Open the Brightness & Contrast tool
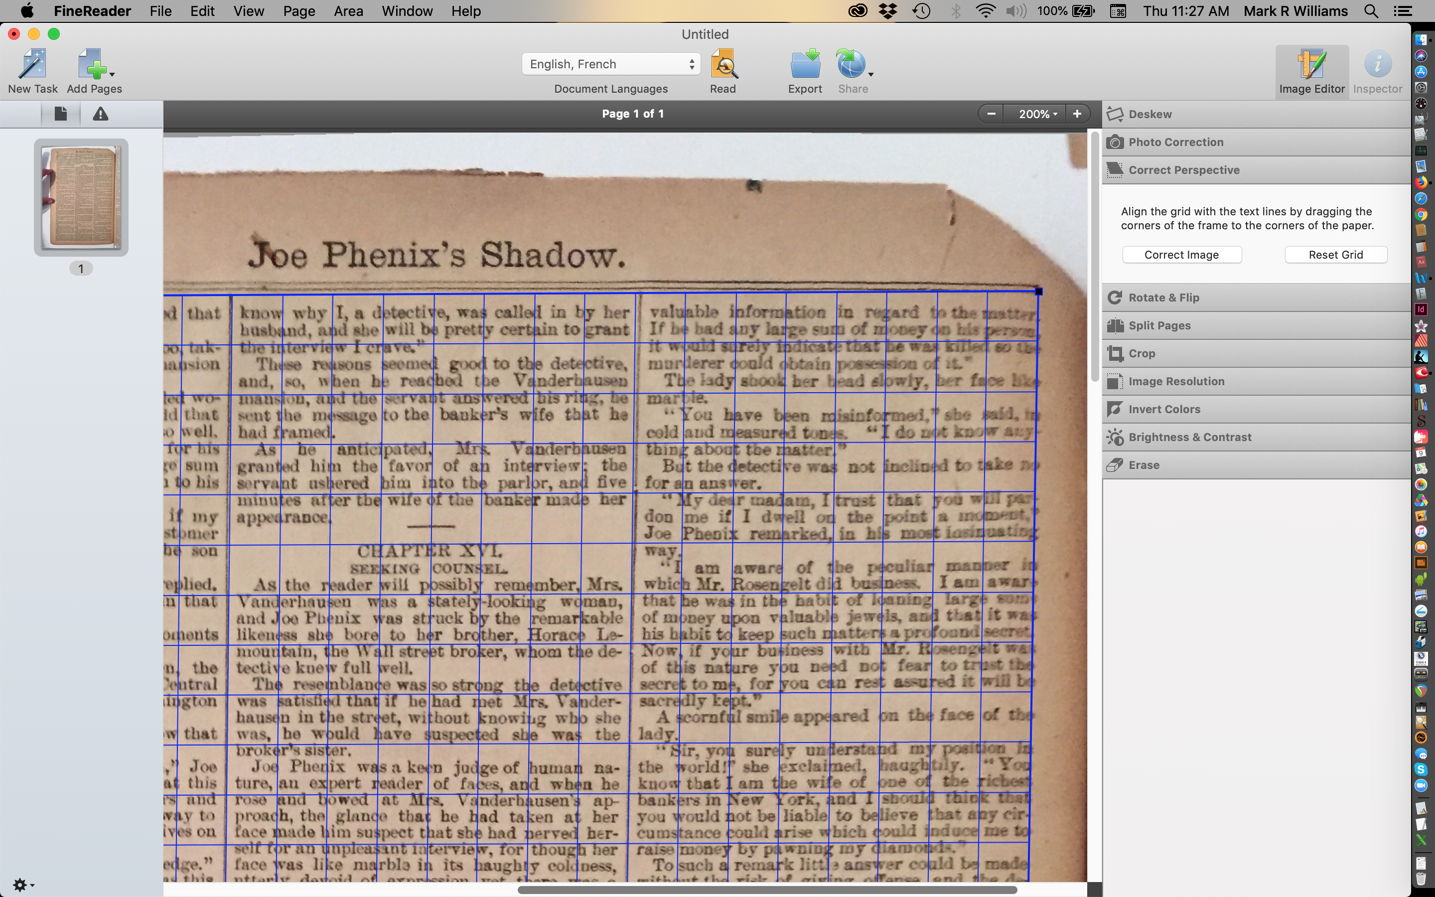 pyautogui.click(x=1189, y=437)
